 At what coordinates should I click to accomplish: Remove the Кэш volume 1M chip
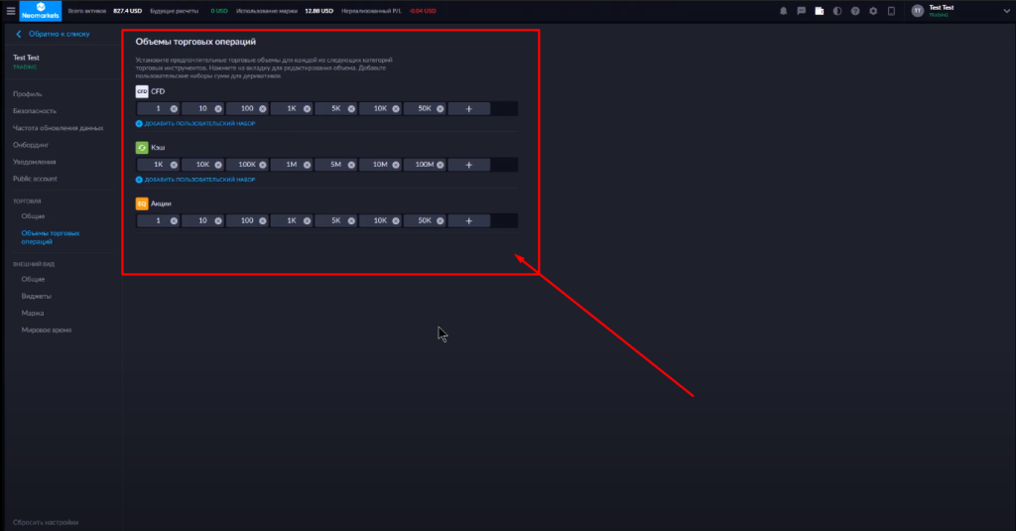pos(308,165)
